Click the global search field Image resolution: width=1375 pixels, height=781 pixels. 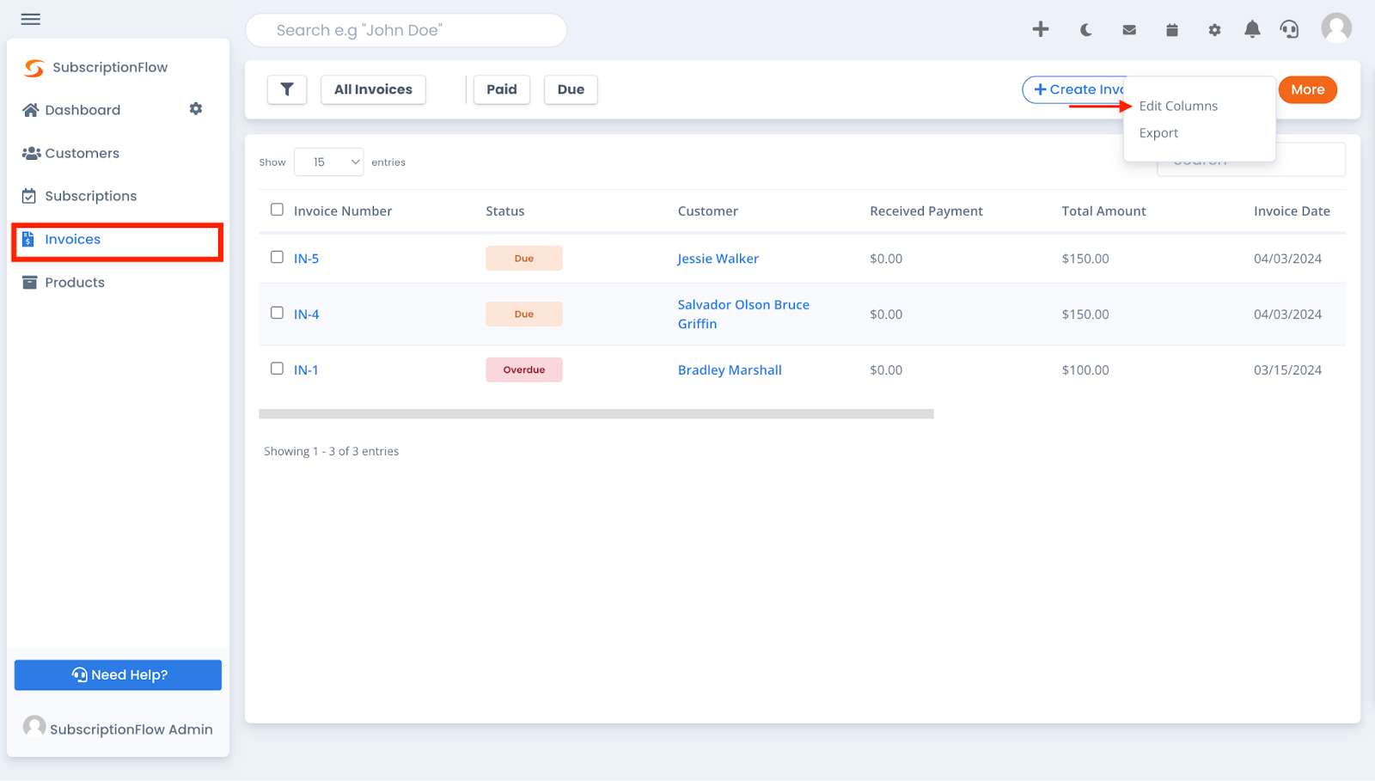pos(406,30)
